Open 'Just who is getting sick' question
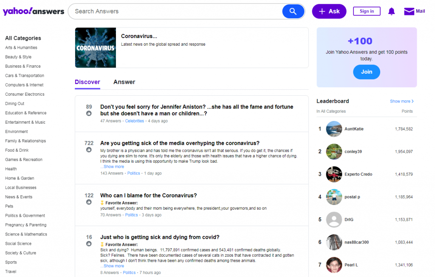The width and height of the screenshot is (435, 277). click(x=160, y=238)
